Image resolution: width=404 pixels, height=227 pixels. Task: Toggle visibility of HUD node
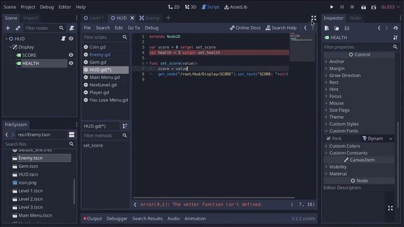click(71, 38)
